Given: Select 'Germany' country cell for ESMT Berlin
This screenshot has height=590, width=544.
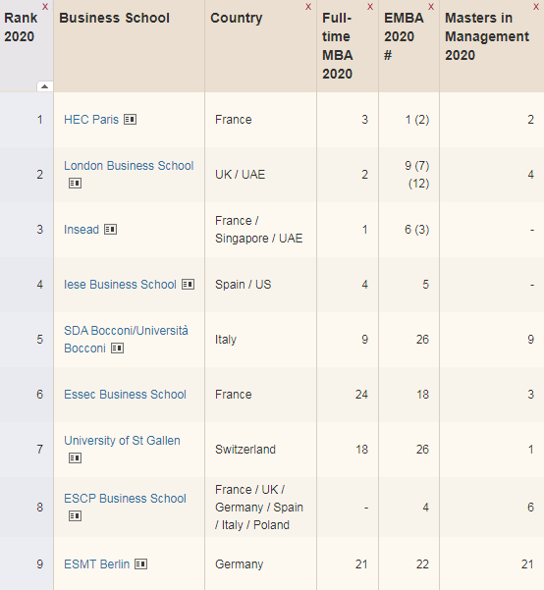Looking at the screenshot, I should pyautogui.click(x=261, y=564).
